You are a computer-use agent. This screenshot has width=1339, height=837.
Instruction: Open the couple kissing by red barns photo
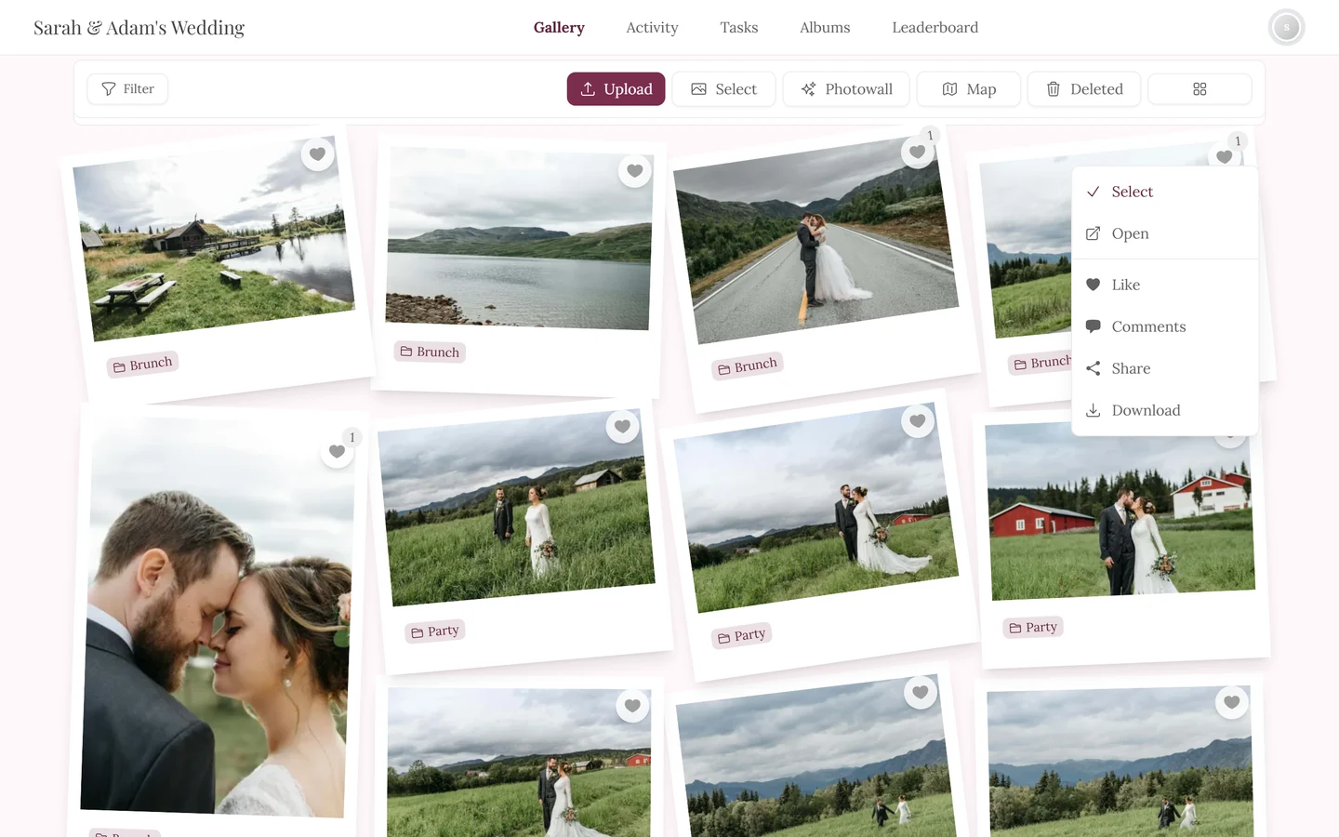[1120, 510]
